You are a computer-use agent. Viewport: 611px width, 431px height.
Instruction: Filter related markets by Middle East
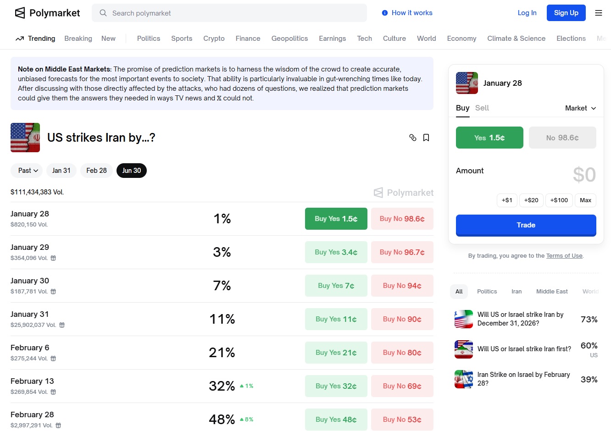click(552, 292)
